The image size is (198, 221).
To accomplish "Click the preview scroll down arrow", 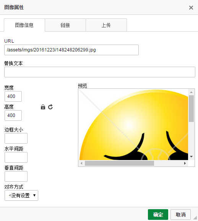I will coord(192,157).
